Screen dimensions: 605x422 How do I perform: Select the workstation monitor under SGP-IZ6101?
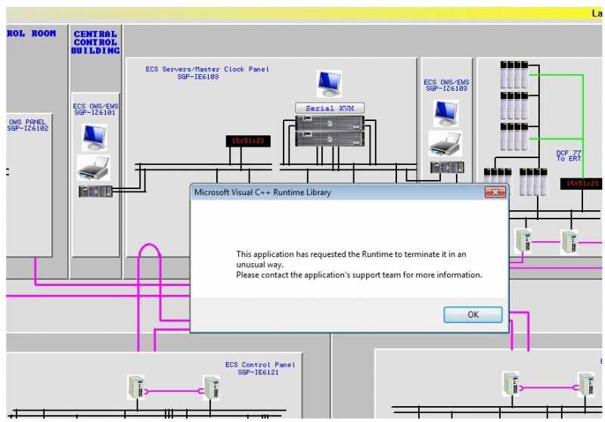94,138
